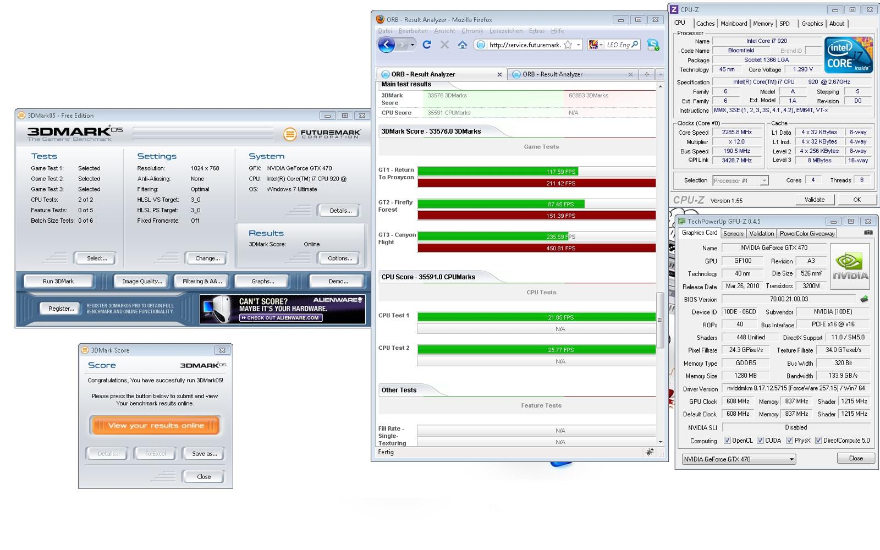Click Save as... in 3DMark Score dialog
This screenshot has height=550, width=880.
point(205,454)
